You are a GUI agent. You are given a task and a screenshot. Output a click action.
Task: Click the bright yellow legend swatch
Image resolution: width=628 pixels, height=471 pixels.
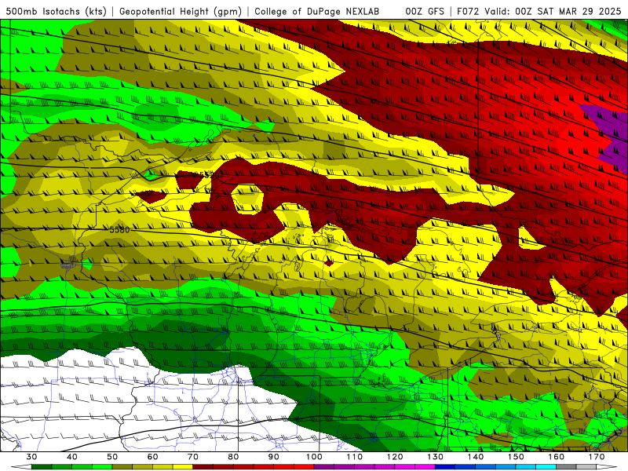(183, 467)
